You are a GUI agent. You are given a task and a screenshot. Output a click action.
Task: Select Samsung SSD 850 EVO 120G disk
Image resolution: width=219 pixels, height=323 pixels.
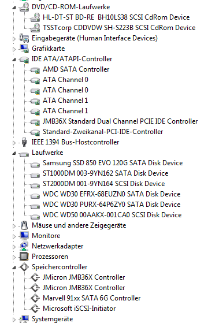pyautogui.click(x=113, y=163)
